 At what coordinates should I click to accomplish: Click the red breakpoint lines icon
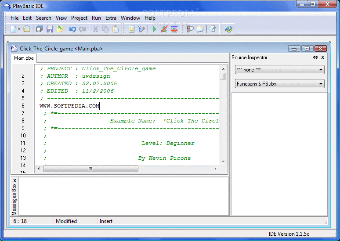tap(174, 29)
